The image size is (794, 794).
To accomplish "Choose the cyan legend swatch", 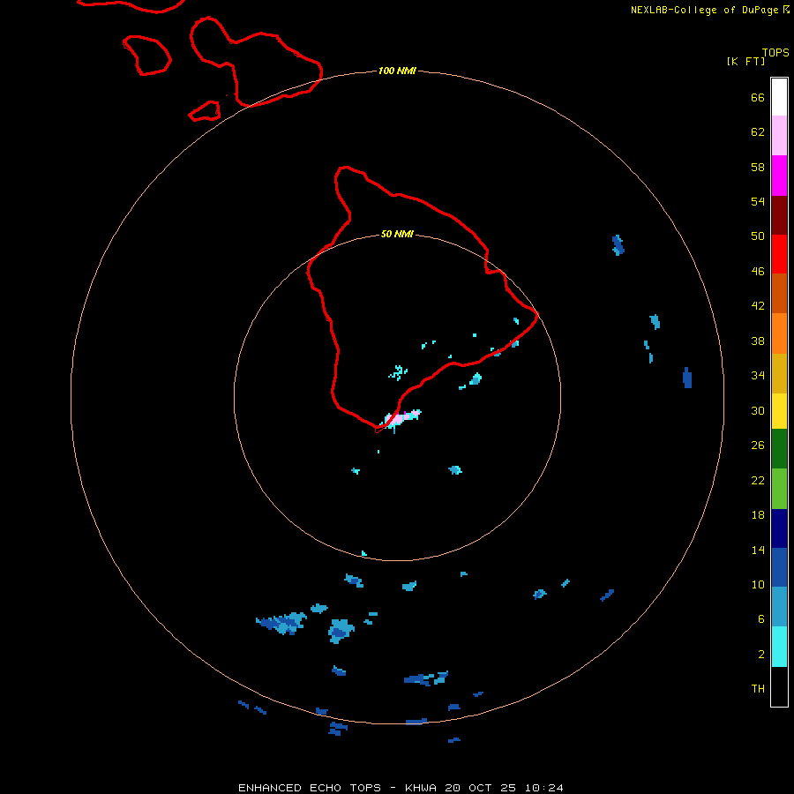I will click(x=779, y=647).
